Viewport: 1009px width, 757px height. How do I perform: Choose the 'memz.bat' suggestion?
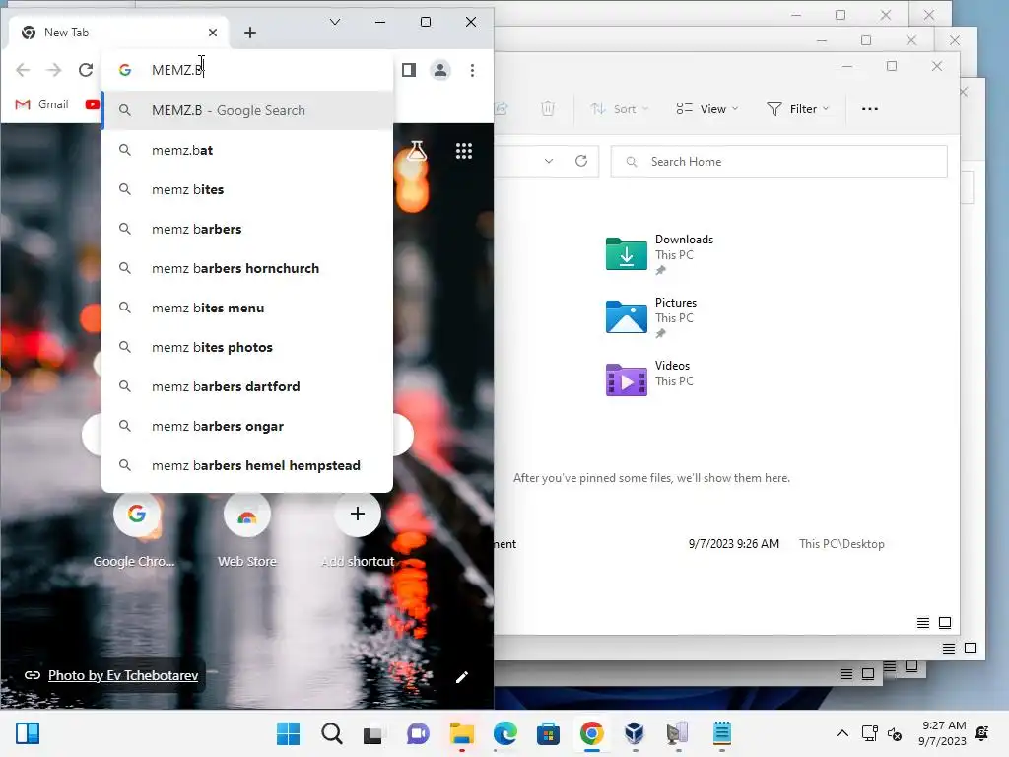point(247,150)
